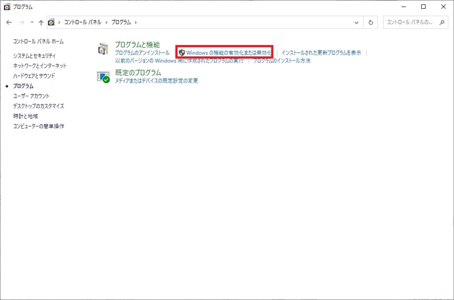The image size is (454, 300).
Task: Click the Forward arrow navigation button
Action: 22,22
